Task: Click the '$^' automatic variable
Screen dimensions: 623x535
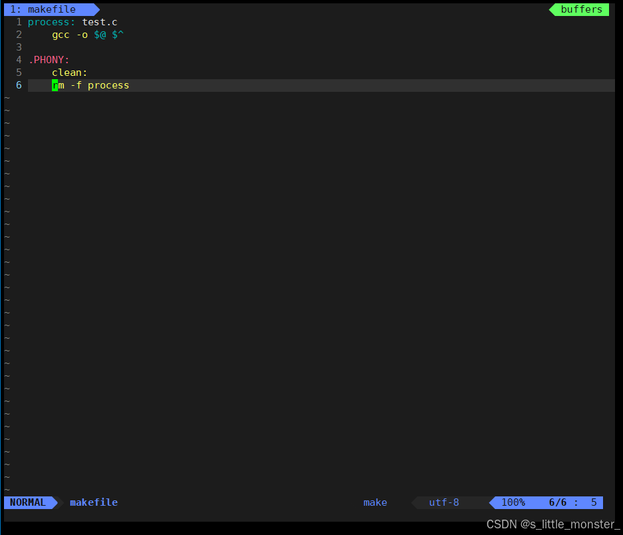Action: pos(118,35)
